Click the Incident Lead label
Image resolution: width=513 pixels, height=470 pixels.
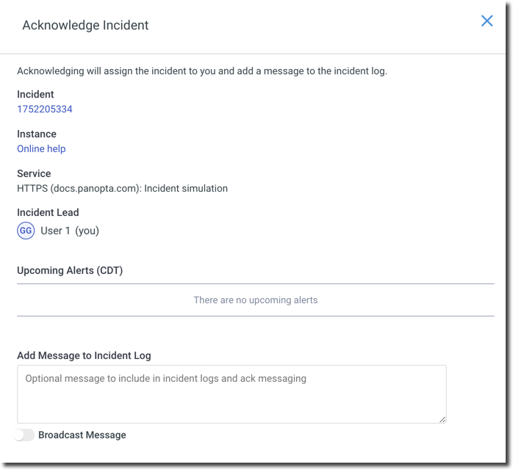coord(48,213)
